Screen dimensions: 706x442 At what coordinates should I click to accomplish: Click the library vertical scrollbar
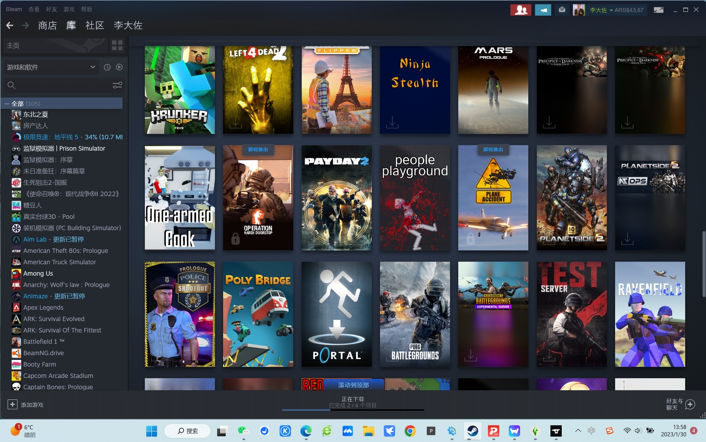point(703,264)
